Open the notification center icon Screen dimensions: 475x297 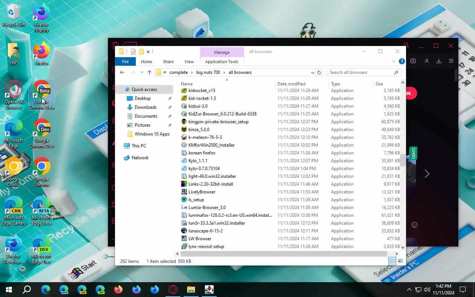pos(463,290)
